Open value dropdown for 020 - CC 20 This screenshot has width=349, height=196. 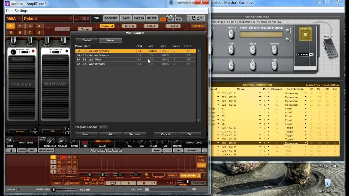(261, 93)
